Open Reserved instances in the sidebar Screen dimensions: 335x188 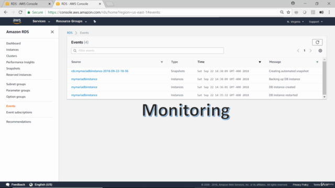coord(19,75)
